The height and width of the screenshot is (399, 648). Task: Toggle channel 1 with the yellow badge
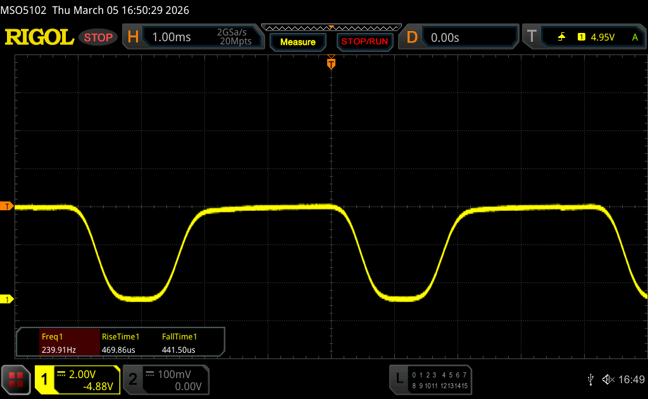[x=45, y=379]
